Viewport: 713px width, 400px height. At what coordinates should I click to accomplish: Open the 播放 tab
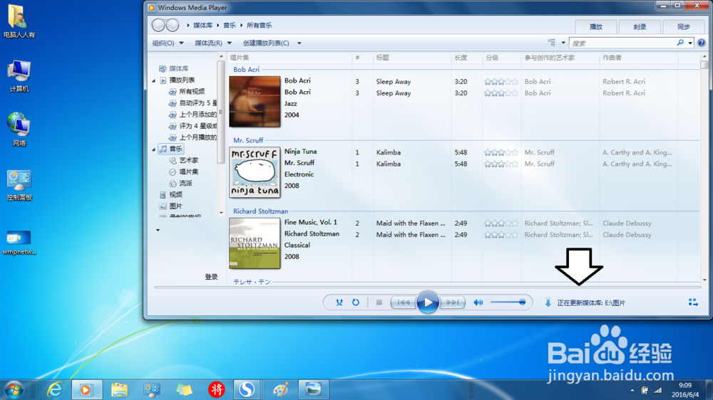(595, 27)
